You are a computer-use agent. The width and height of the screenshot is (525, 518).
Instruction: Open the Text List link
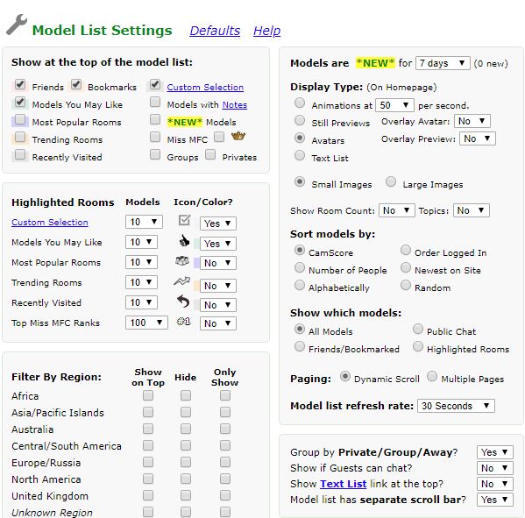(344, 484)
